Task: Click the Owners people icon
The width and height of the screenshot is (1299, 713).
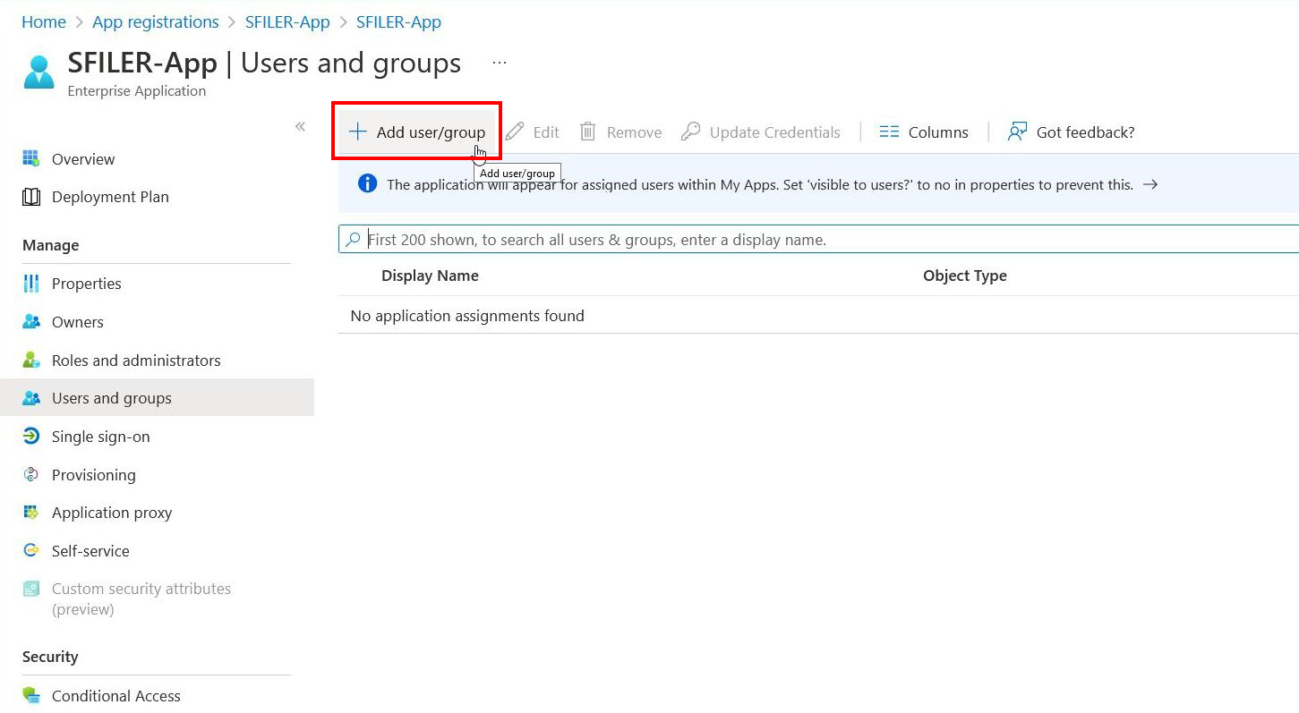Action: pyautogui.click(x=31, y=322)
